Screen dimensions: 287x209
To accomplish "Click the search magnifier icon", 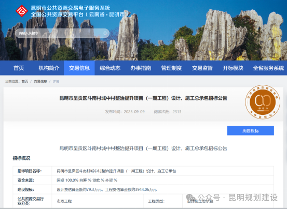I will [x=105, y=33].
